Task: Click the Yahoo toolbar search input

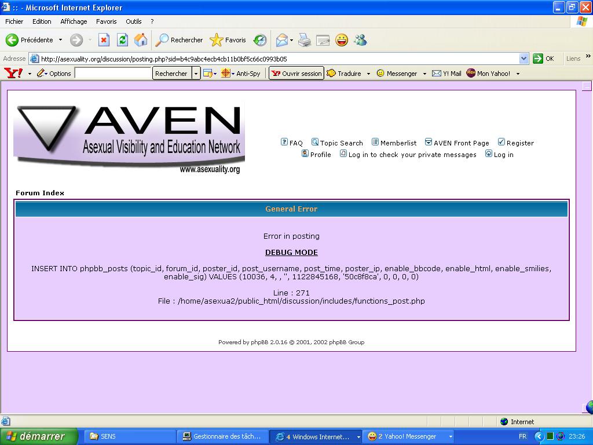Action: 113,74
